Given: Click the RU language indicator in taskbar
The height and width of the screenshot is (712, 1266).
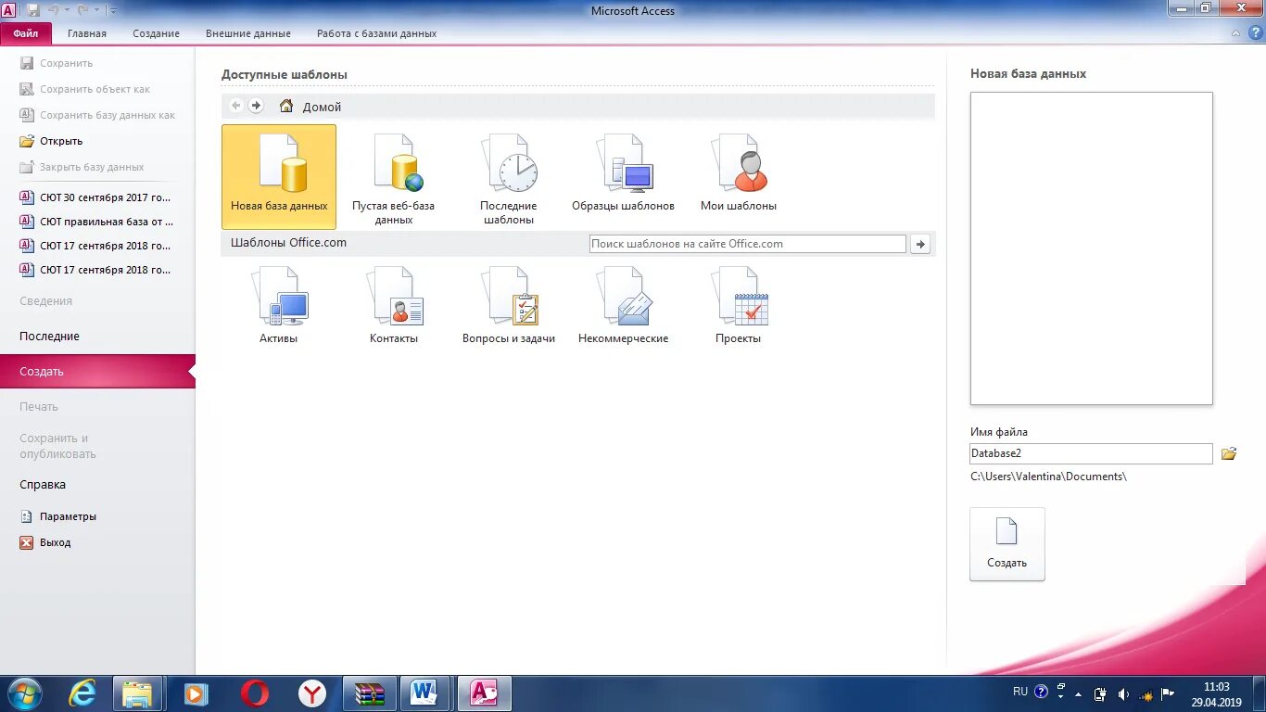Looking at the screenshot, I should click(x=1020, y=692).
